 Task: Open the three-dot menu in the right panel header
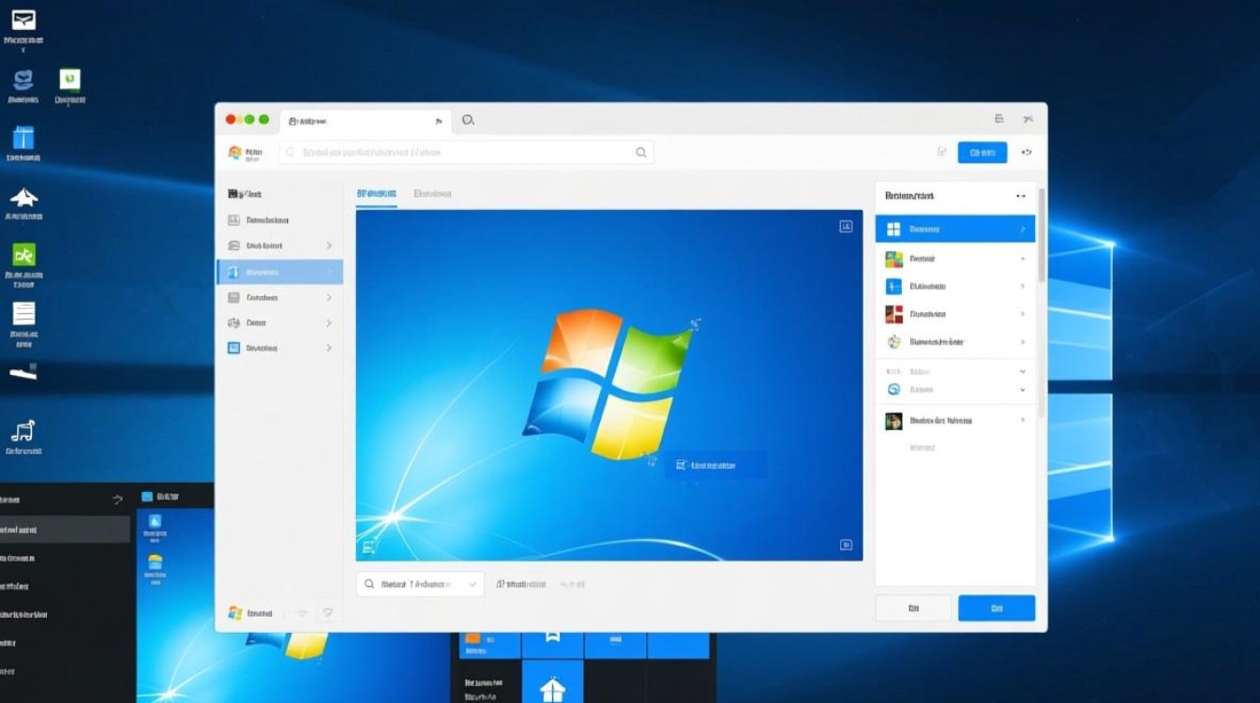pyautogui.click(x=1019, y=196)
